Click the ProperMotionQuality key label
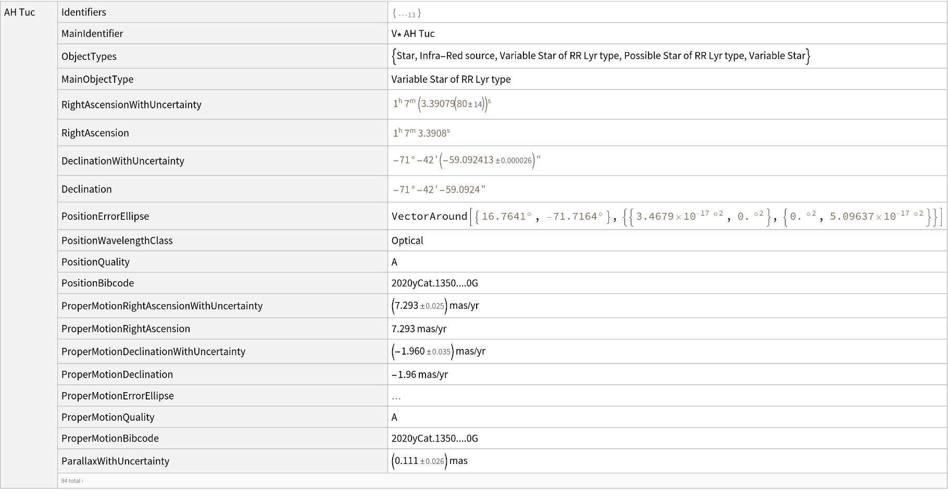This screenshot has height=502, width=948. (x=108, y=417)
